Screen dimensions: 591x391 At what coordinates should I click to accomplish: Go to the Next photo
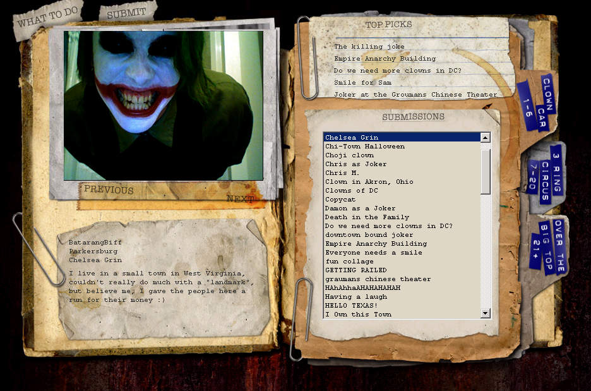coord(240,199)
